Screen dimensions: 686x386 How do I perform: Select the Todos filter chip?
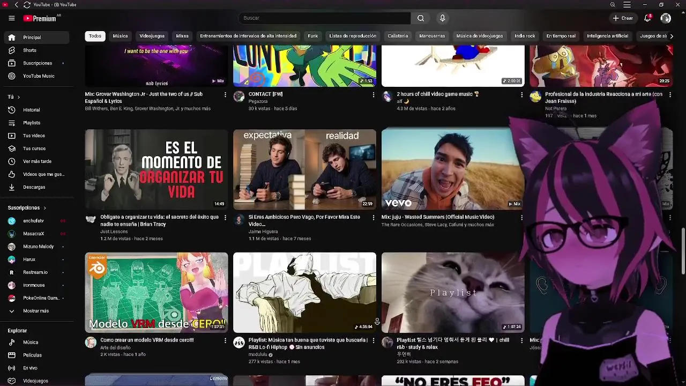(95, 36)
